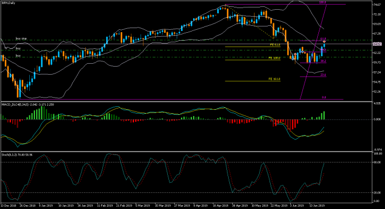Click the red arrow marker above latest candle
385x209 pixels.
click(324, 42)
